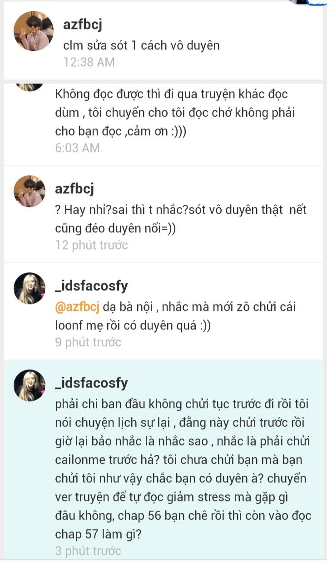Select the highlighted comment starting "phải chi ban đầu"
327x561 pixels.
tap(183, 469)
